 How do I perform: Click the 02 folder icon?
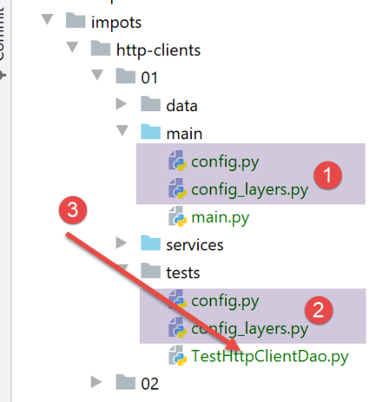click(x=126, y=382)
